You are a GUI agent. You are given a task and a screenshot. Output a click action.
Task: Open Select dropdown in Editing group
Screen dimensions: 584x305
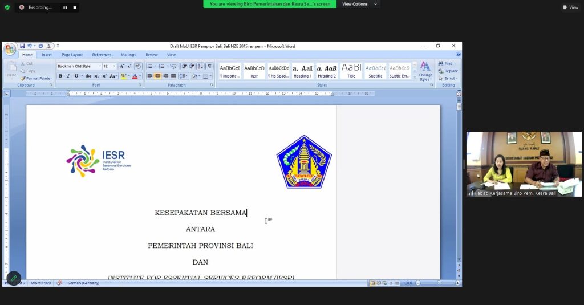[x=448, y=79]
